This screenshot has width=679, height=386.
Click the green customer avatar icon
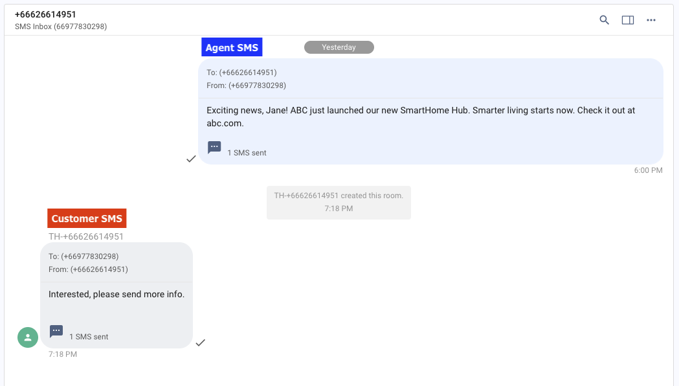pyautogui.click(x=28, y=337)
